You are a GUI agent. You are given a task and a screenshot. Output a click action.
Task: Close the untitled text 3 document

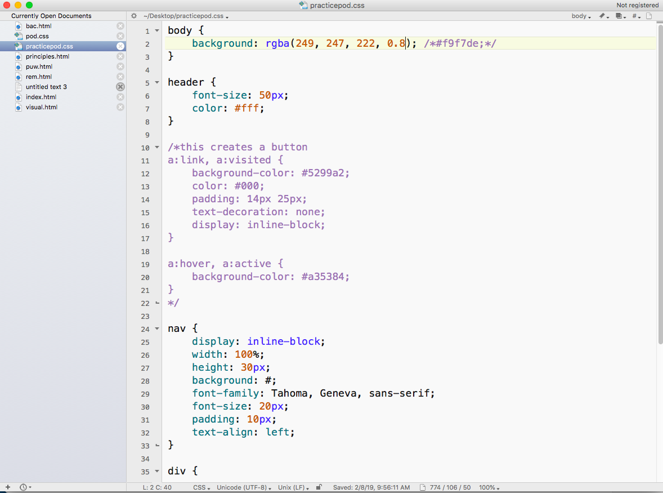coord(120,87)
